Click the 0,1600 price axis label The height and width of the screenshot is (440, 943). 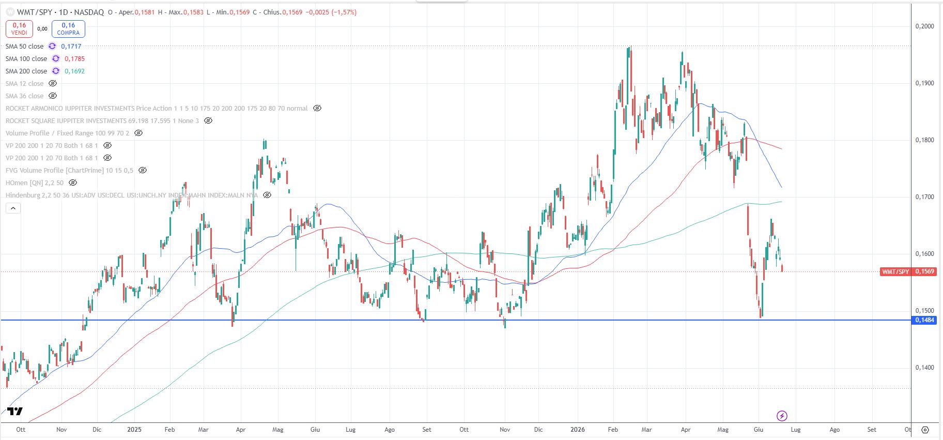pyautogui.click(x=924, y=254)
